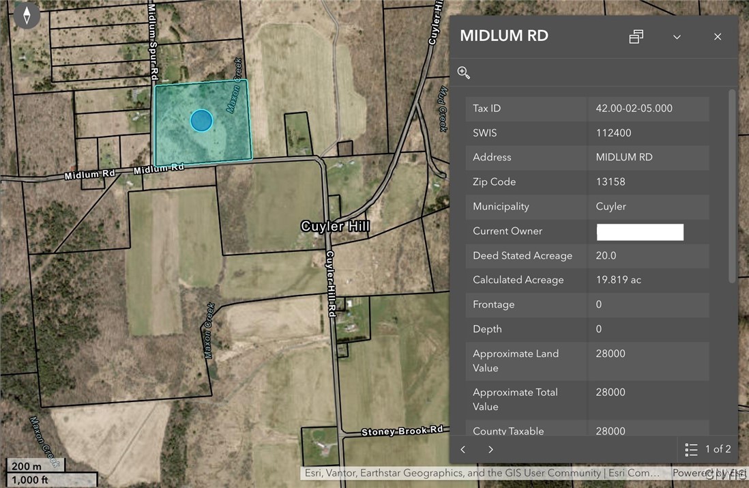The height and width of the screenshot is (488, 749).
Task: Zoom to the selected parcel feature
Action: pos(464,73)
